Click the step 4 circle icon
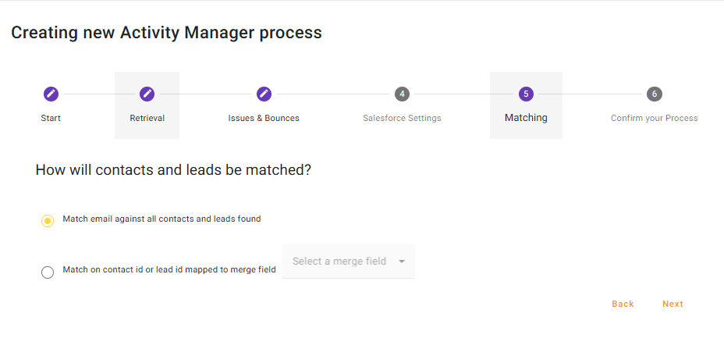Screen dimensions: 724x338 [x=402, y=94]
